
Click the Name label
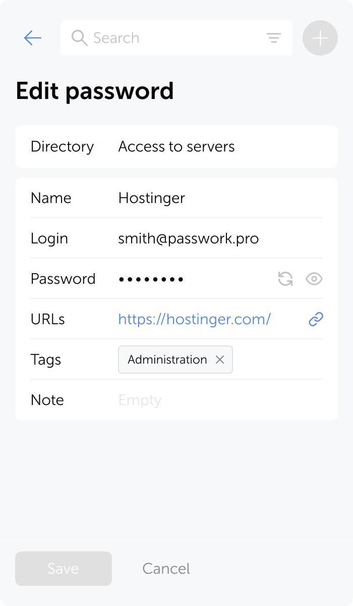(x=51, y=198)
